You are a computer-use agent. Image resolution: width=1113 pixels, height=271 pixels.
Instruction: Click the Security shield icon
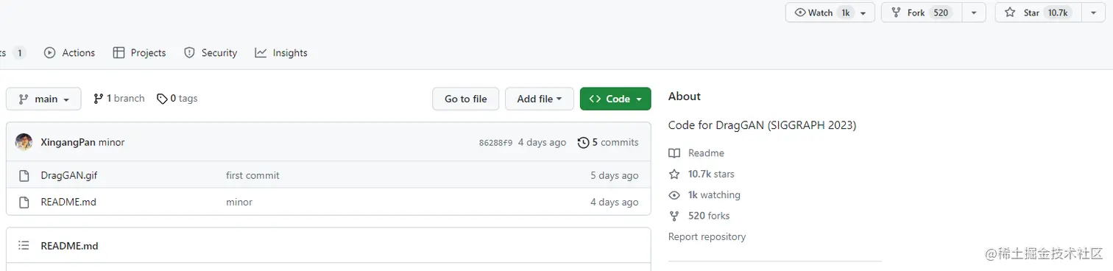(189, 53)
